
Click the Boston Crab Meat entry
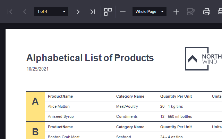64,137
